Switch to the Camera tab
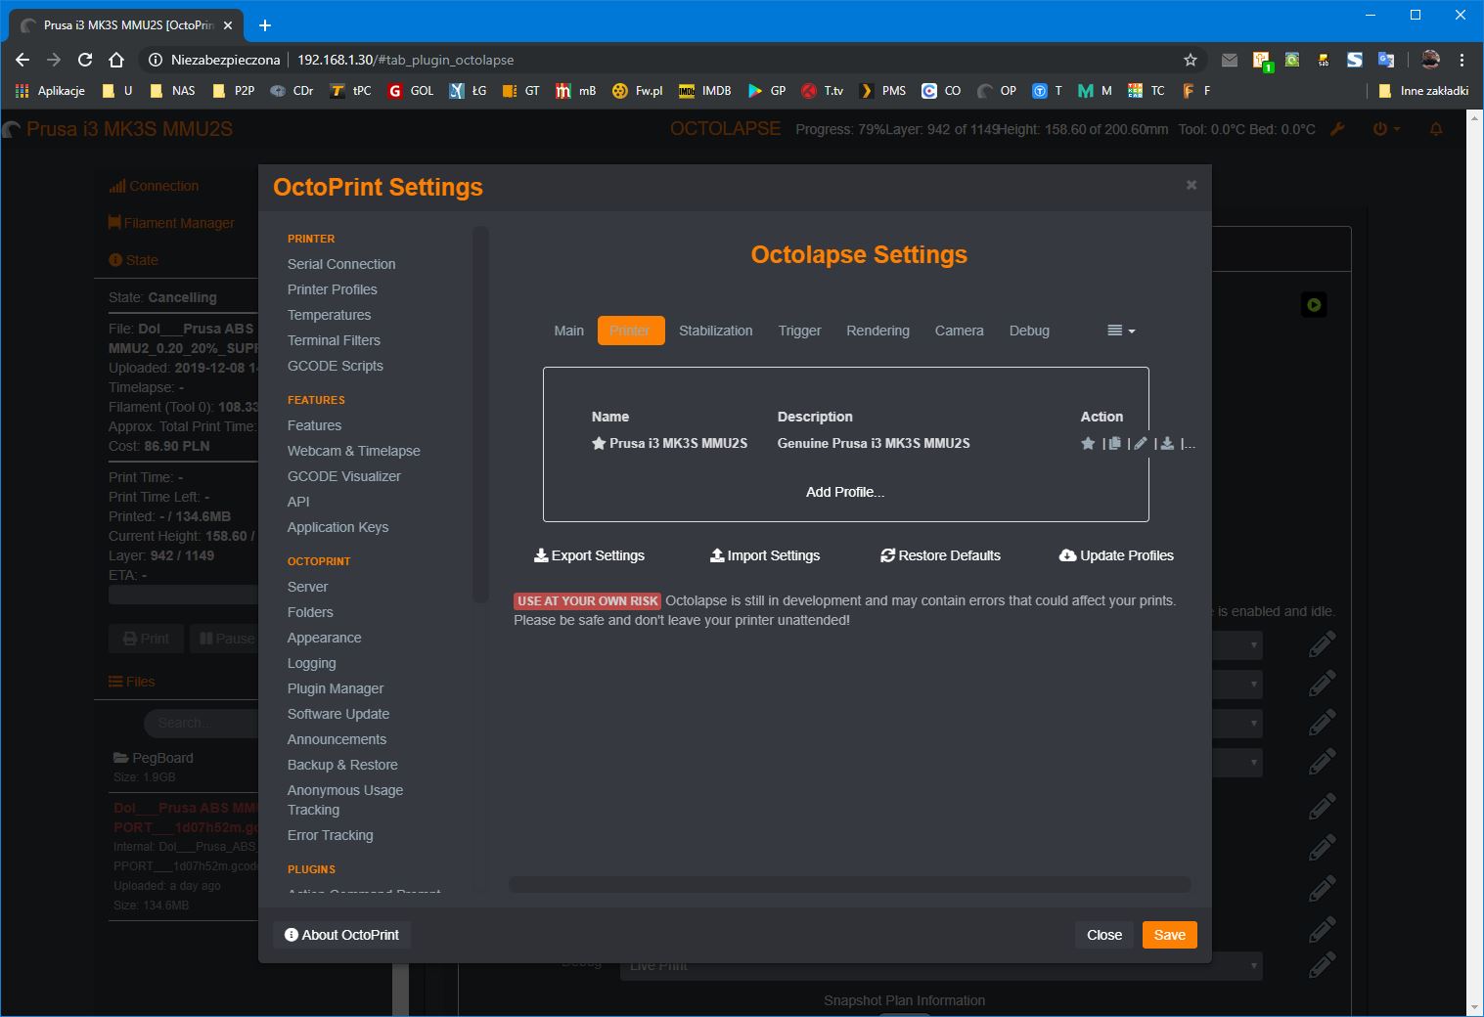The image size is (1484, 1017). pos(959,331)
